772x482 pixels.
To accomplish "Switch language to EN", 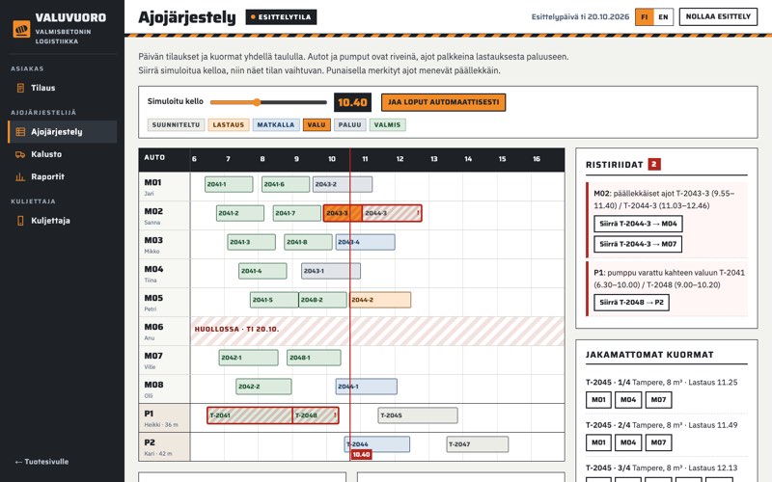I will (x=663, y=16).
